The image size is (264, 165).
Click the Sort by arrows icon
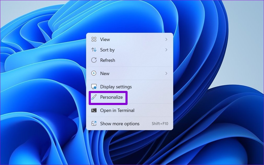click(94, 50)
